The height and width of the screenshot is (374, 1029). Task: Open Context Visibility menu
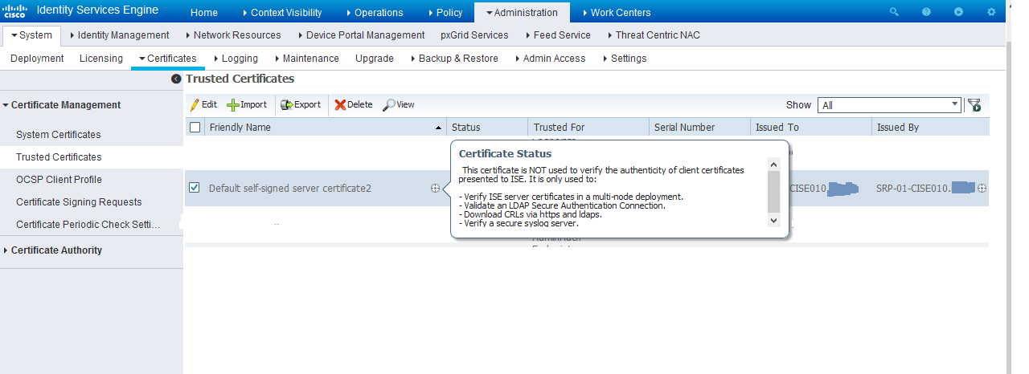[x=281, y=13]
